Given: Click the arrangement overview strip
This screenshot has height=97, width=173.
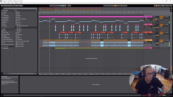Looking at the screenshot, I should pyautogui.click(x=104, y=9).
